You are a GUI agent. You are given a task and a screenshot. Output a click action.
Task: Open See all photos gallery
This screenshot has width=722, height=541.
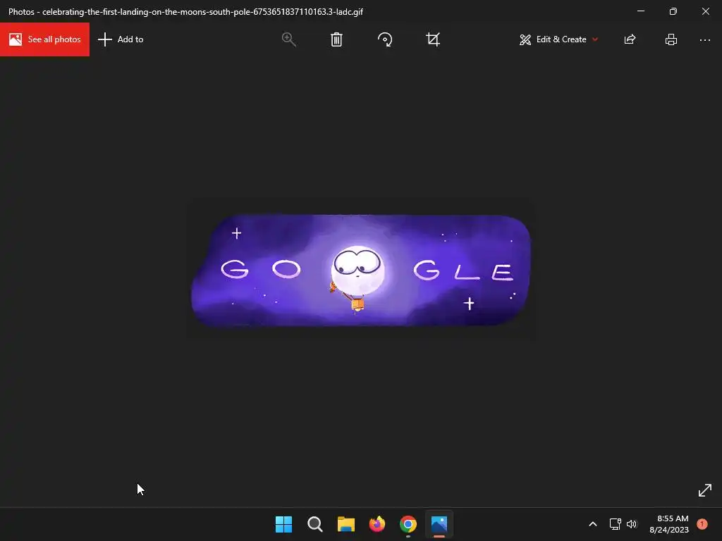pos(44,39)
